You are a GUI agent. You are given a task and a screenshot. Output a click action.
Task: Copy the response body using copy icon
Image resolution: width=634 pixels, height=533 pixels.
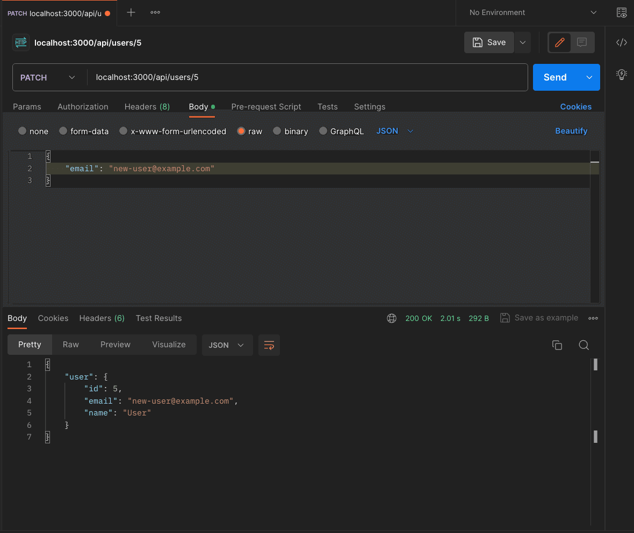(557, 345)
